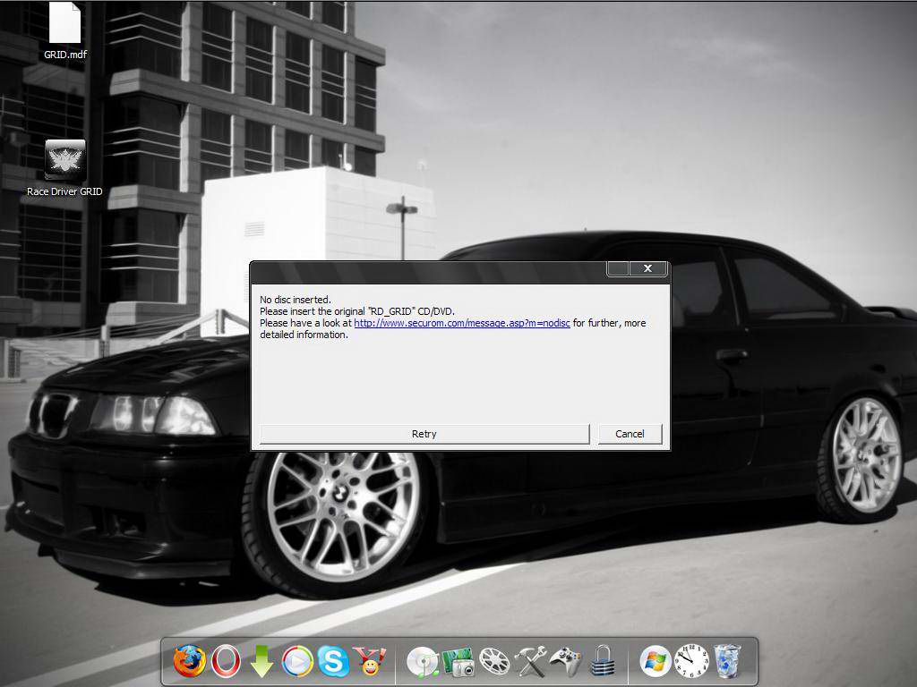The height and width of the screenshot is (687, 917).
Task: Launch Opera browser from the dock
Action: click(x=226, y=661)
